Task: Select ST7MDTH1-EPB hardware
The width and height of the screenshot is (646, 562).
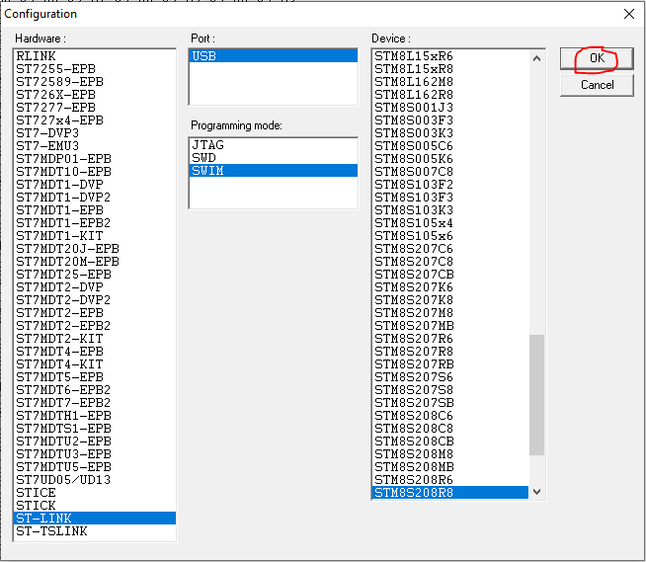Action: 95,415
